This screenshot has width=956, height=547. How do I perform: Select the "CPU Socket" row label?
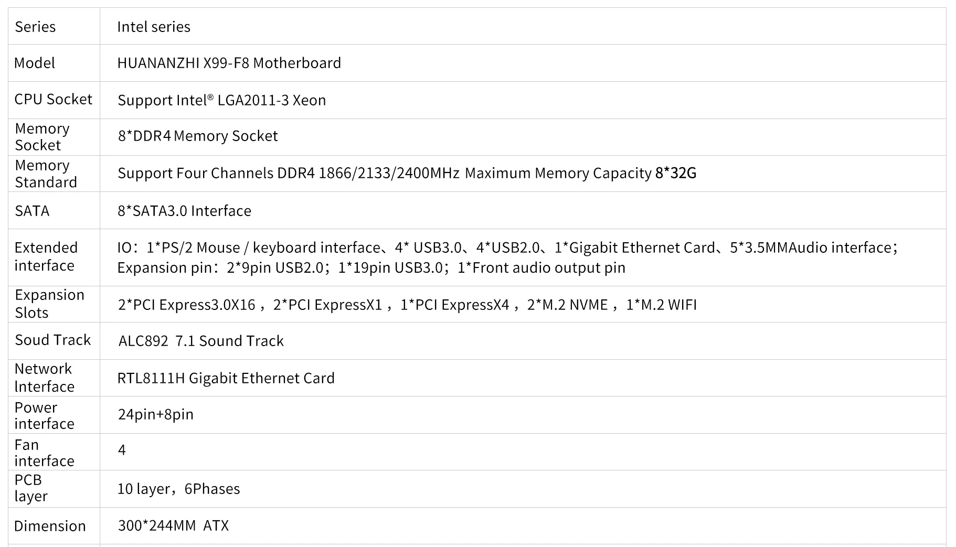tap(53, 99)
